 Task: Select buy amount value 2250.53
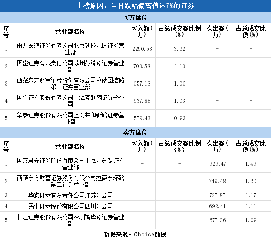pyautogui.click(x=142, y=49)
